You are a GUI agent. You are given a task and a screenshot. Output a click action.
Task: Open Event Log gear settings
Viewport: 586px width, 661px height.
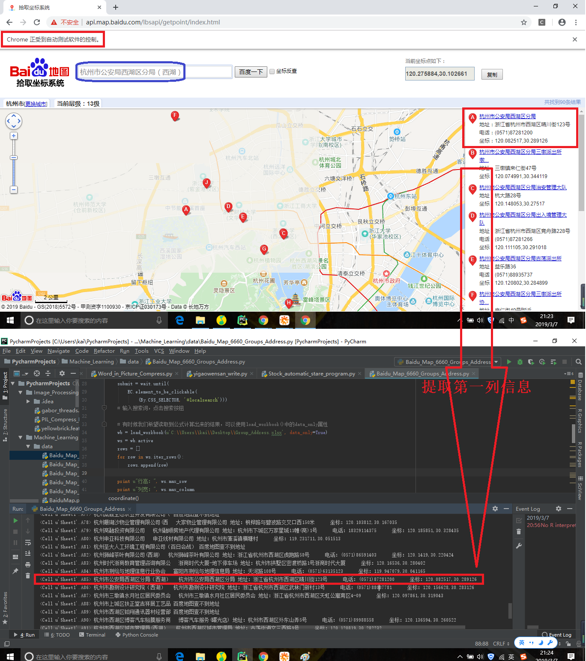[x=559, y=509]
